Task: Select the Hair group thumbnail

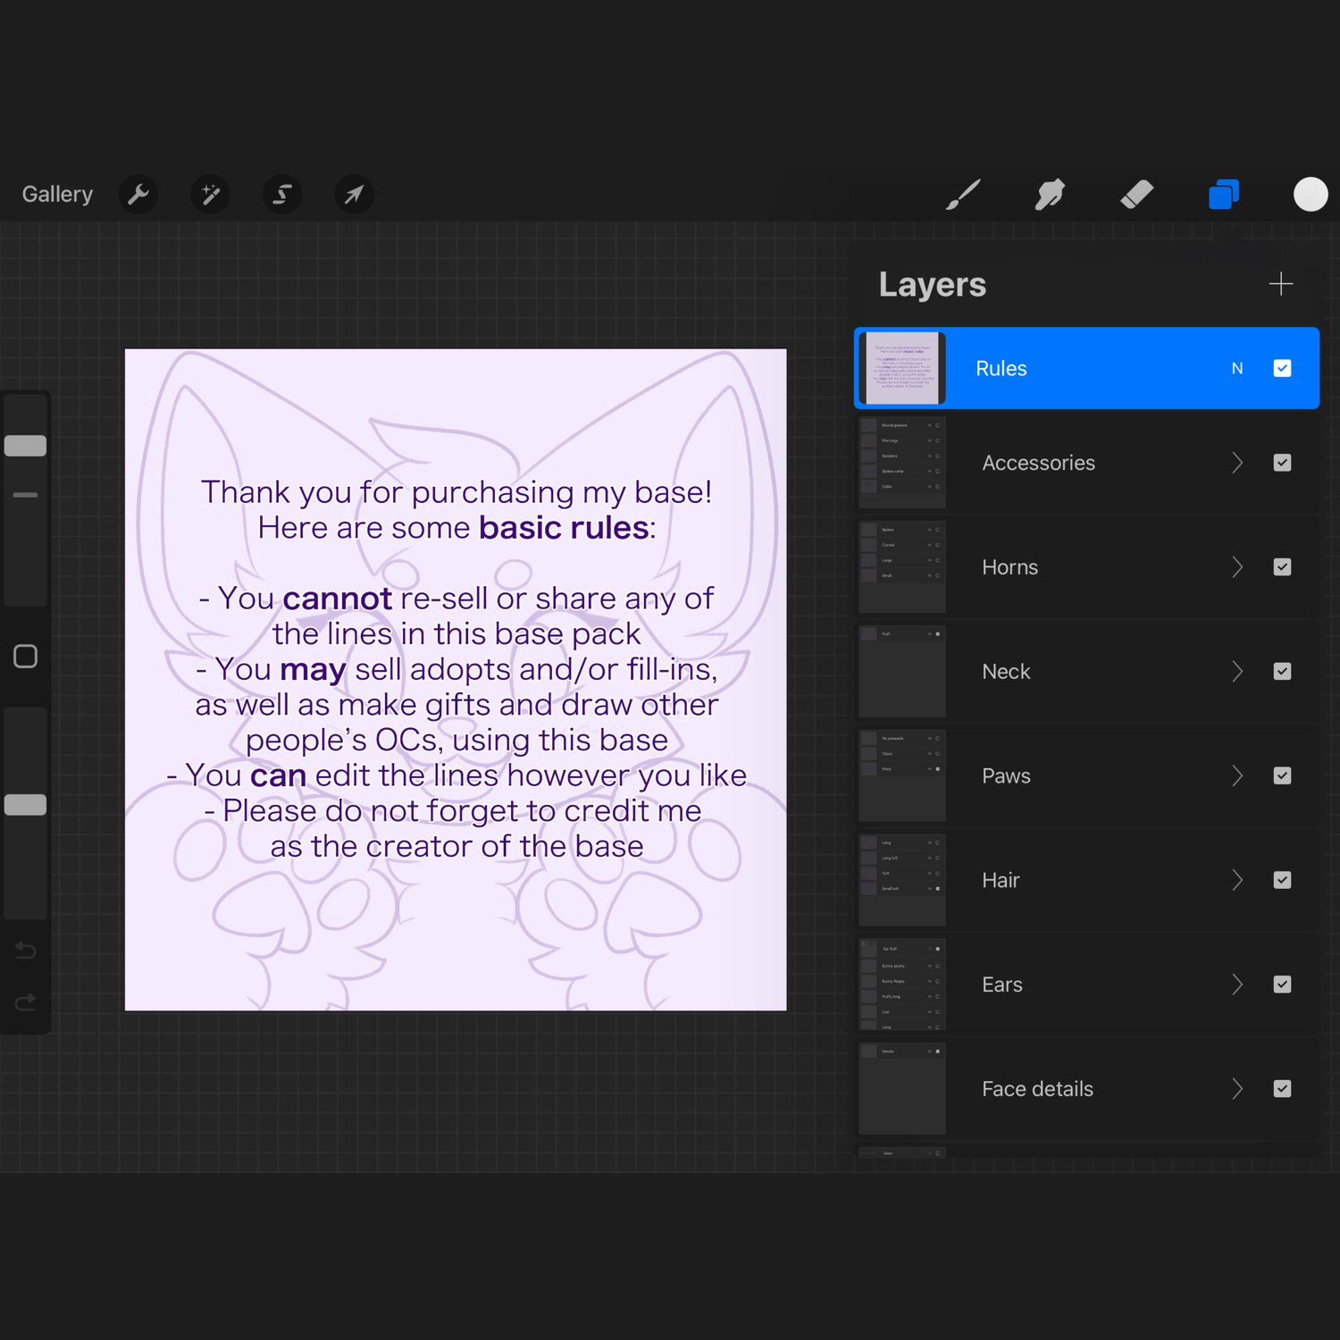Action: coord(902,880)
